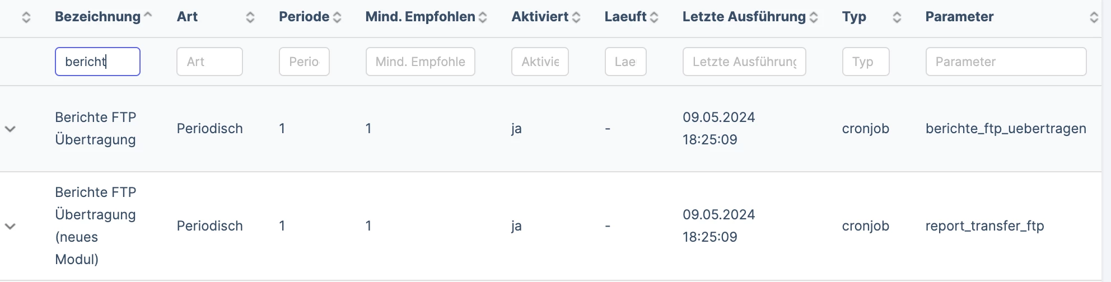This screenshot has height=282, width=1111.
Task: Sort the Parameter column with its arrows
Action: point(1094,17)
